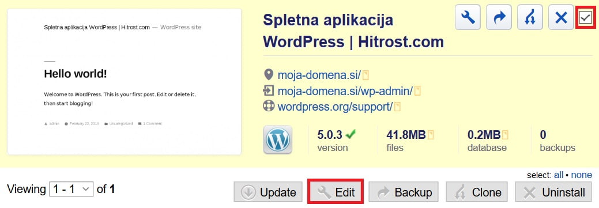Tick the installation selection checkbox

(586, 17)
